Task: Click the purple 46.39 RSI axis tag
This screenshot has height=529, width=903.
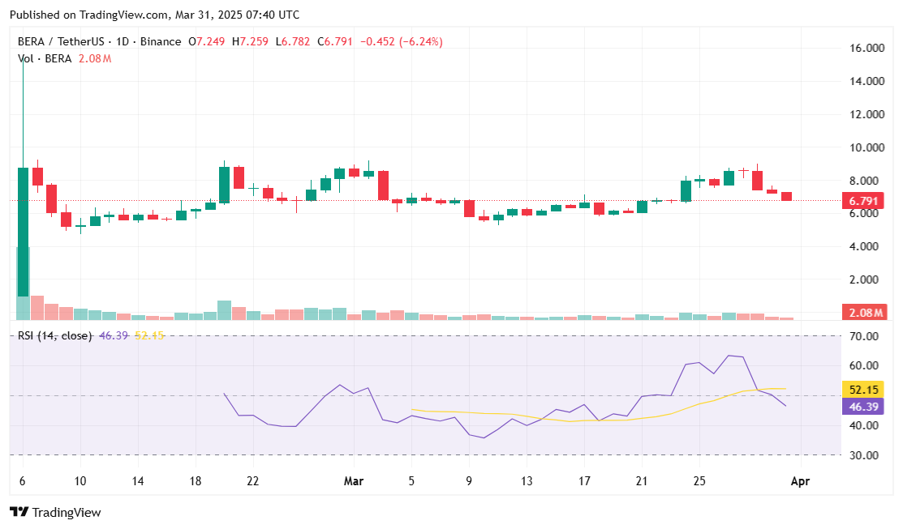Action: click(865, 405)
